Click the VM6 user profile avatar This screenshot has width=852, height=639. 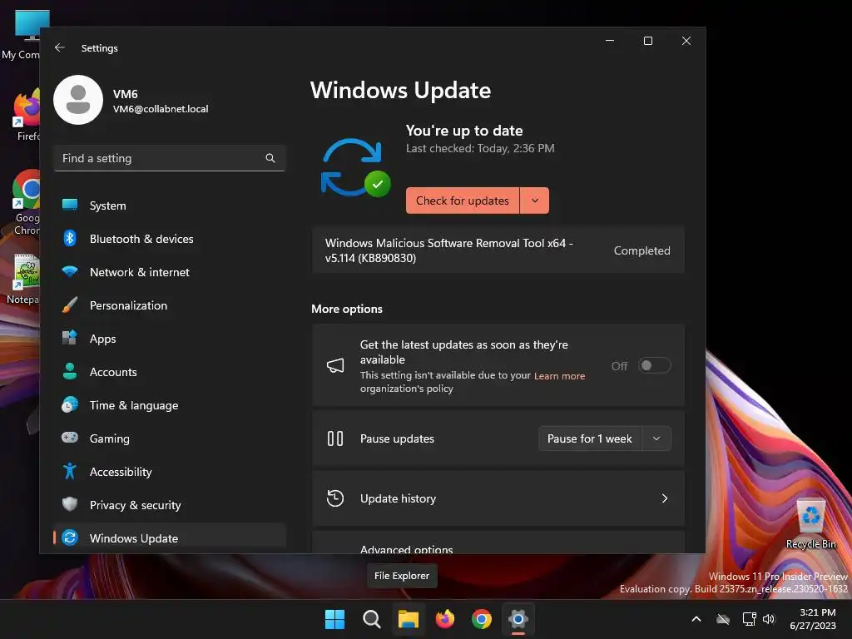click(x=78, y=100)
